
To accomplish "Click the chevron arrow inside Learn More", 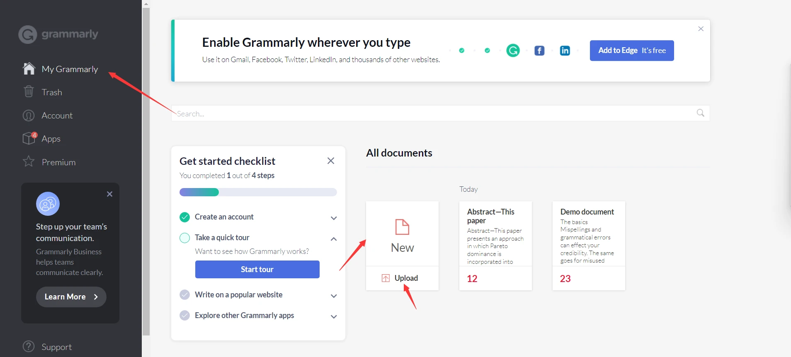I will click(96, 297).
